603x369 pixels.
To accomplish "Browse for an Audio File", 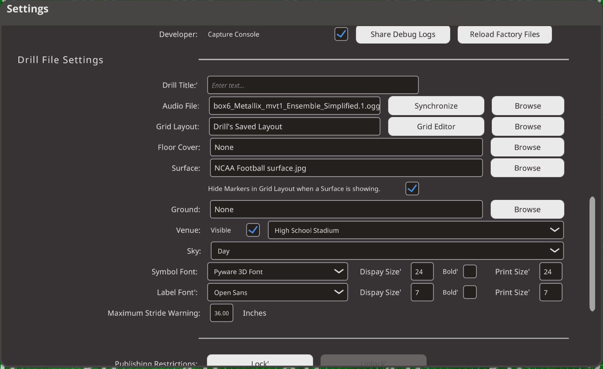I will click(x=528, y=106).
